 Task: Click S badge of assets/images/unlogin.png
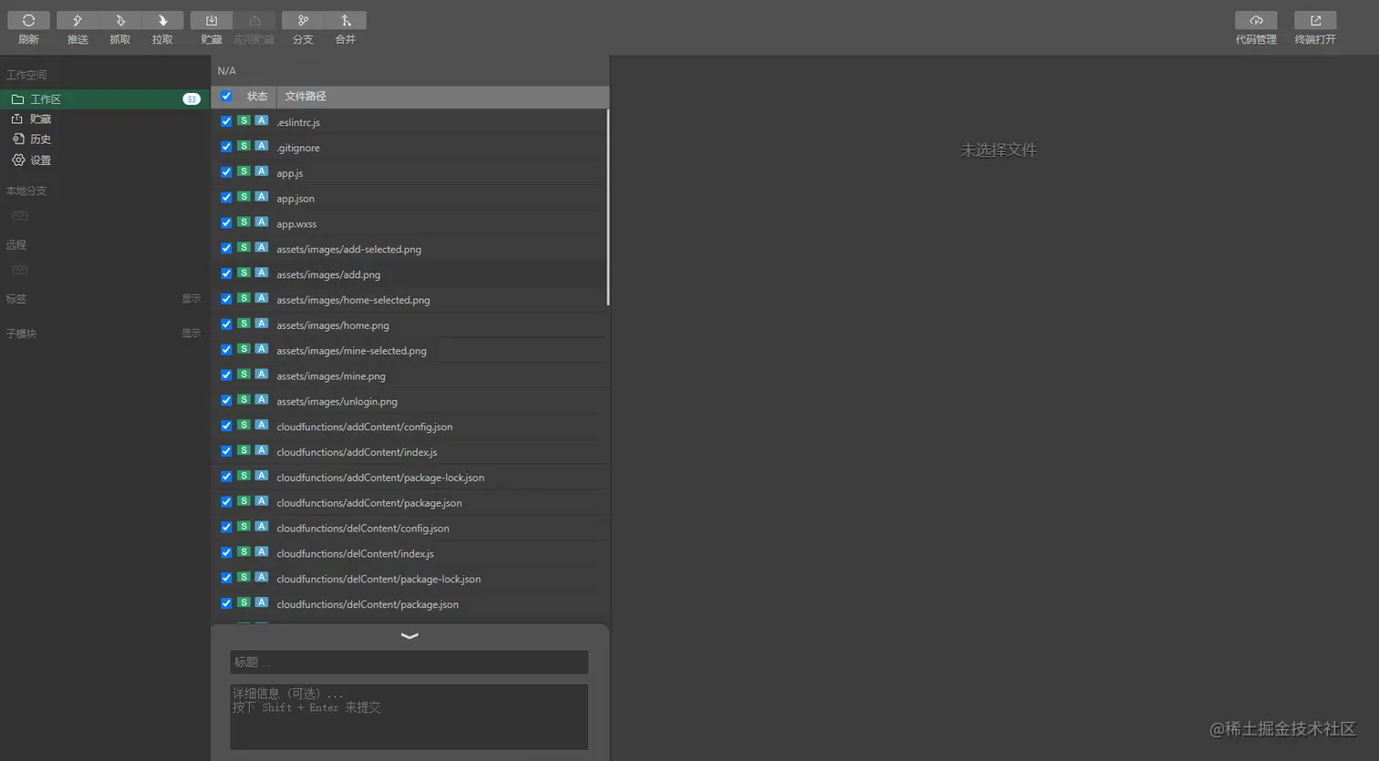coord(244,400)
